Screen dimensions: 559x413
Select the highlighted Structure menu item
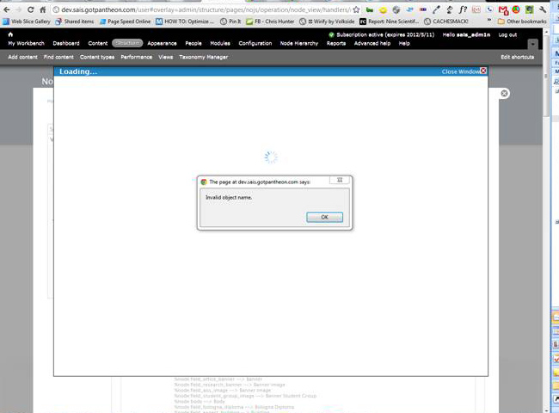(127, 43)
